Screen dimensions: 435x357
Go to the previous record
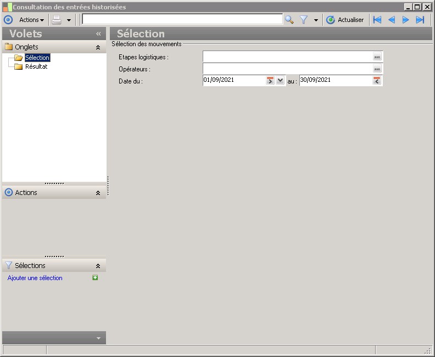pos(392,20)
